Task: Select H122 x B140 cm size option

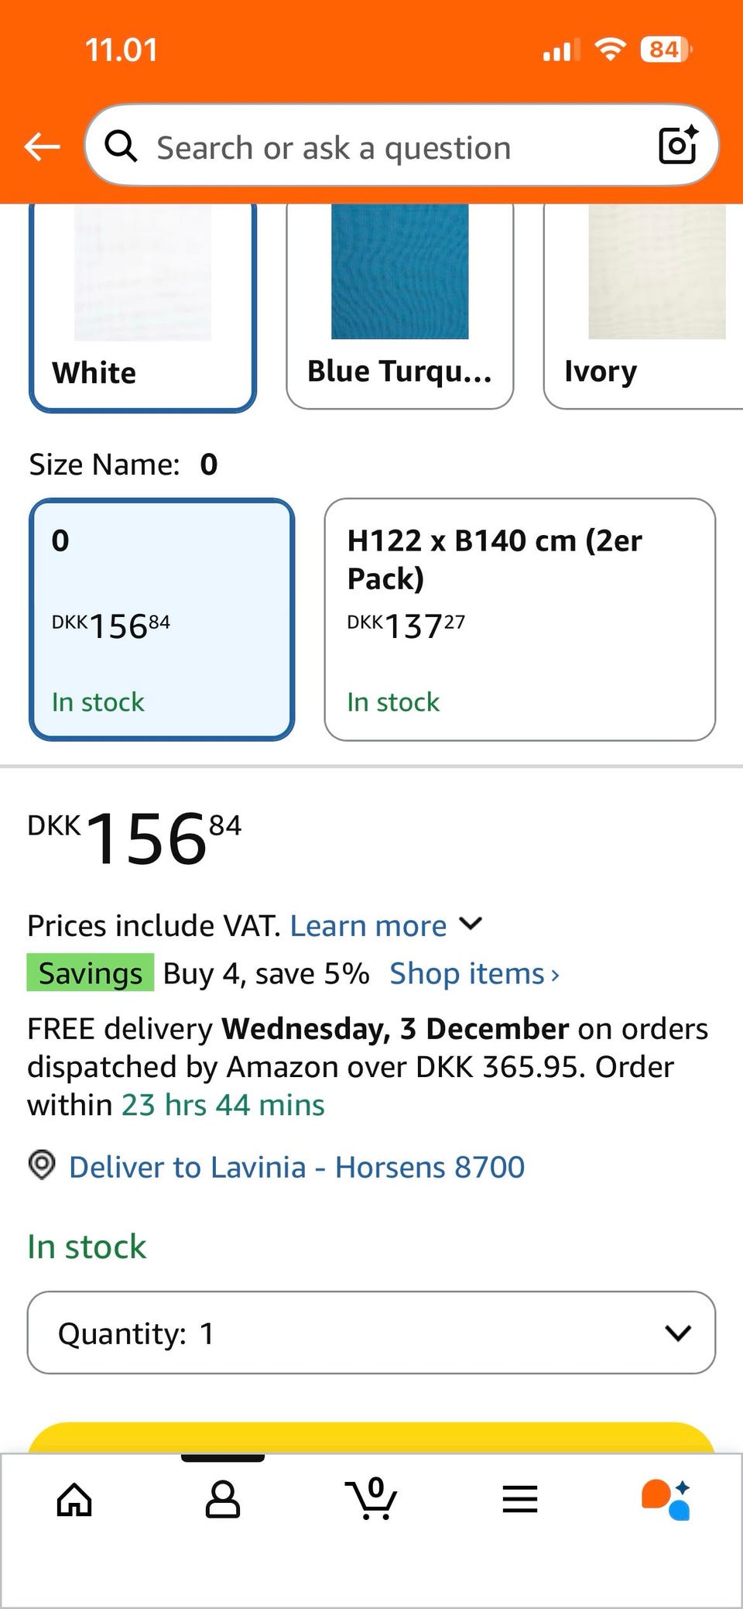Action: pos(519,619)
